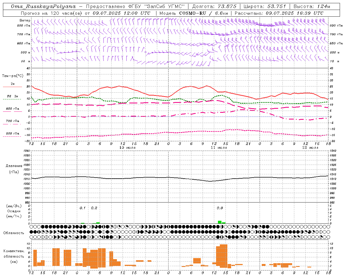Click the 'Долгота: 73.875' longitude value
Image resolution: width=344 pixels, height=275 pixels.
[x=214, y=6]
